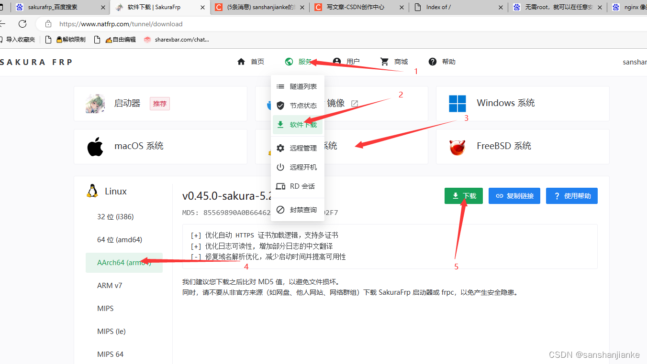Select 节点状态 from the dropdown menu
Viewport: 647px width, 364px height.
coord(298,106)
